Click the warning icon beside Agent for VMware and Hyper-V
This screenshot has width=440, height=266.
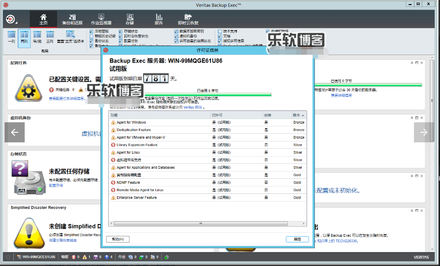coord(113,138)
